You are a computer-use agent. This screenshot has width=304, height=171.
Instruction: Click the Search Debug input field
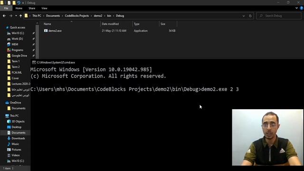point(279,16)
